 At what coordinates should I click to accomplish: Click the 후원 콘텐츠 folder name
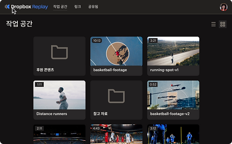coord(45,70)
